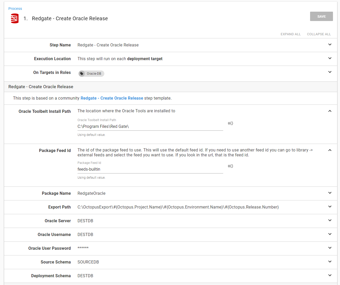Click EXPAND ALL
This screenshot has height=285, width=340.
click(290, 34)
